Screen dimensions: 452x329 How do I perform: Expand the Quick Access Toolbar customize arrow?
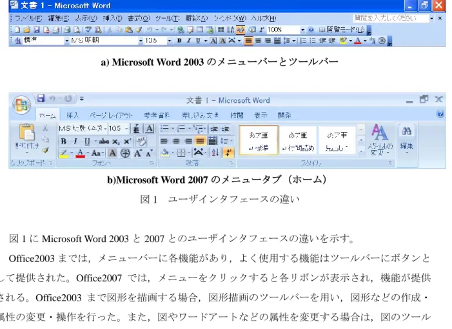click(x=82, y=99)
